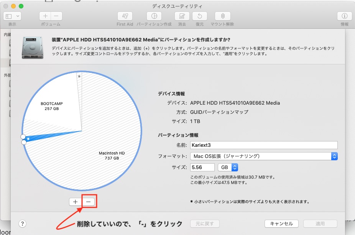Click the size field showing 5.56
Image resolution: width=355 pixels, height=235 pixels.
(202, 167)
